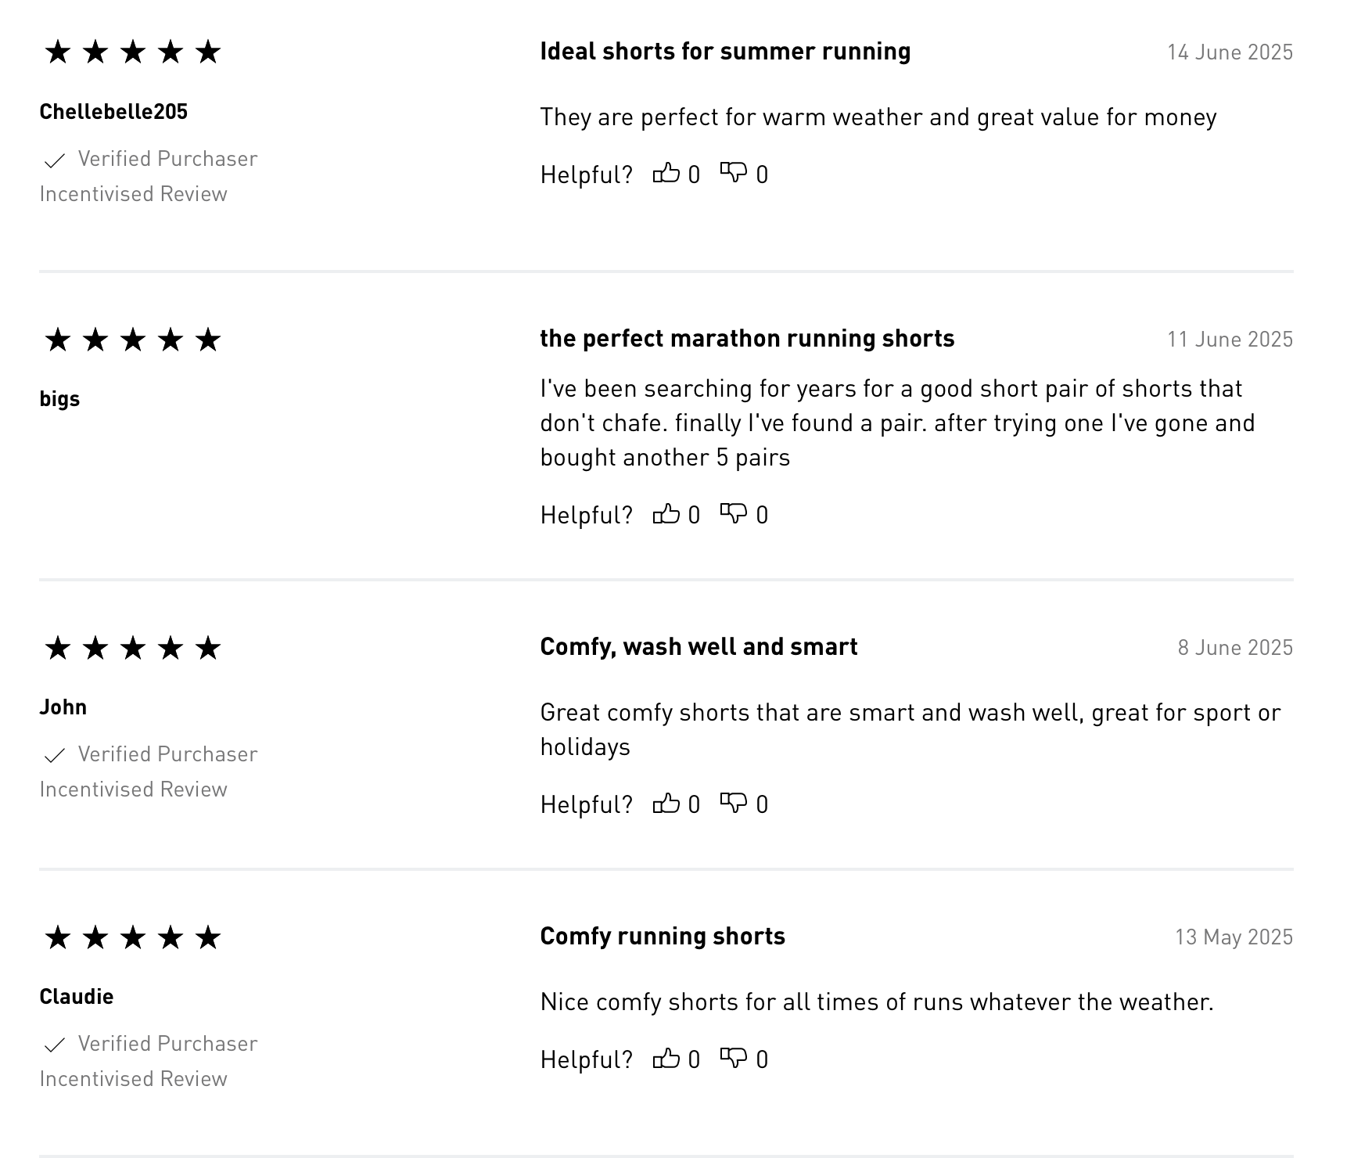Thumbs up John's 'Comfy, wash well' review

pyautogui.click(x=666, y=804)
